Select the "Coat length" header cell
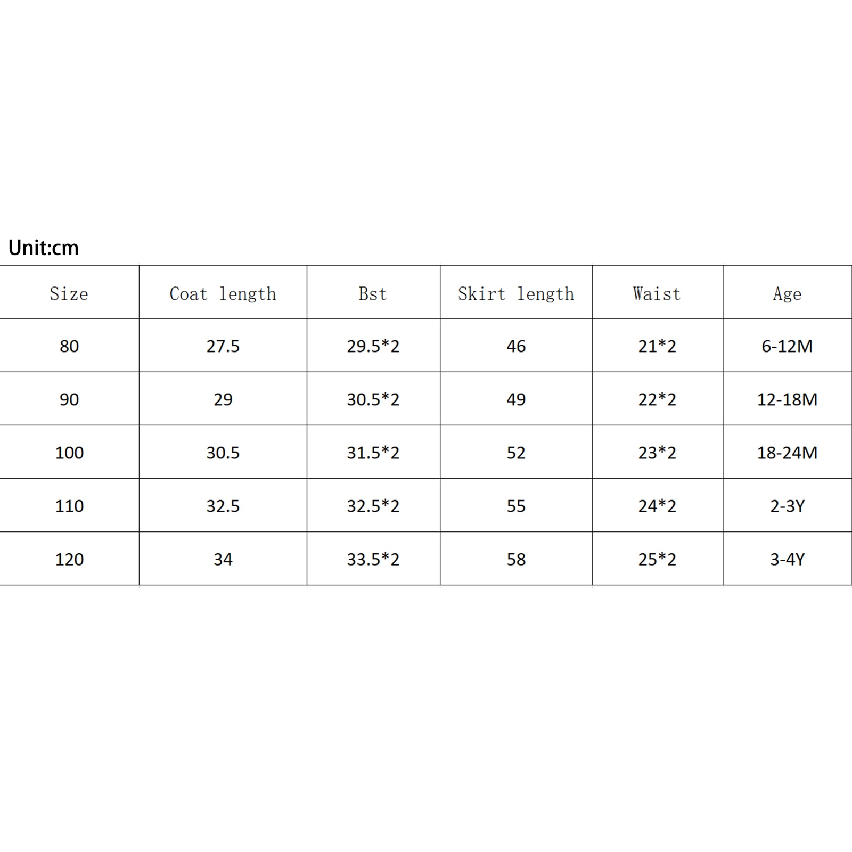This screenshot has width=852, height=852. click(223, 293)
